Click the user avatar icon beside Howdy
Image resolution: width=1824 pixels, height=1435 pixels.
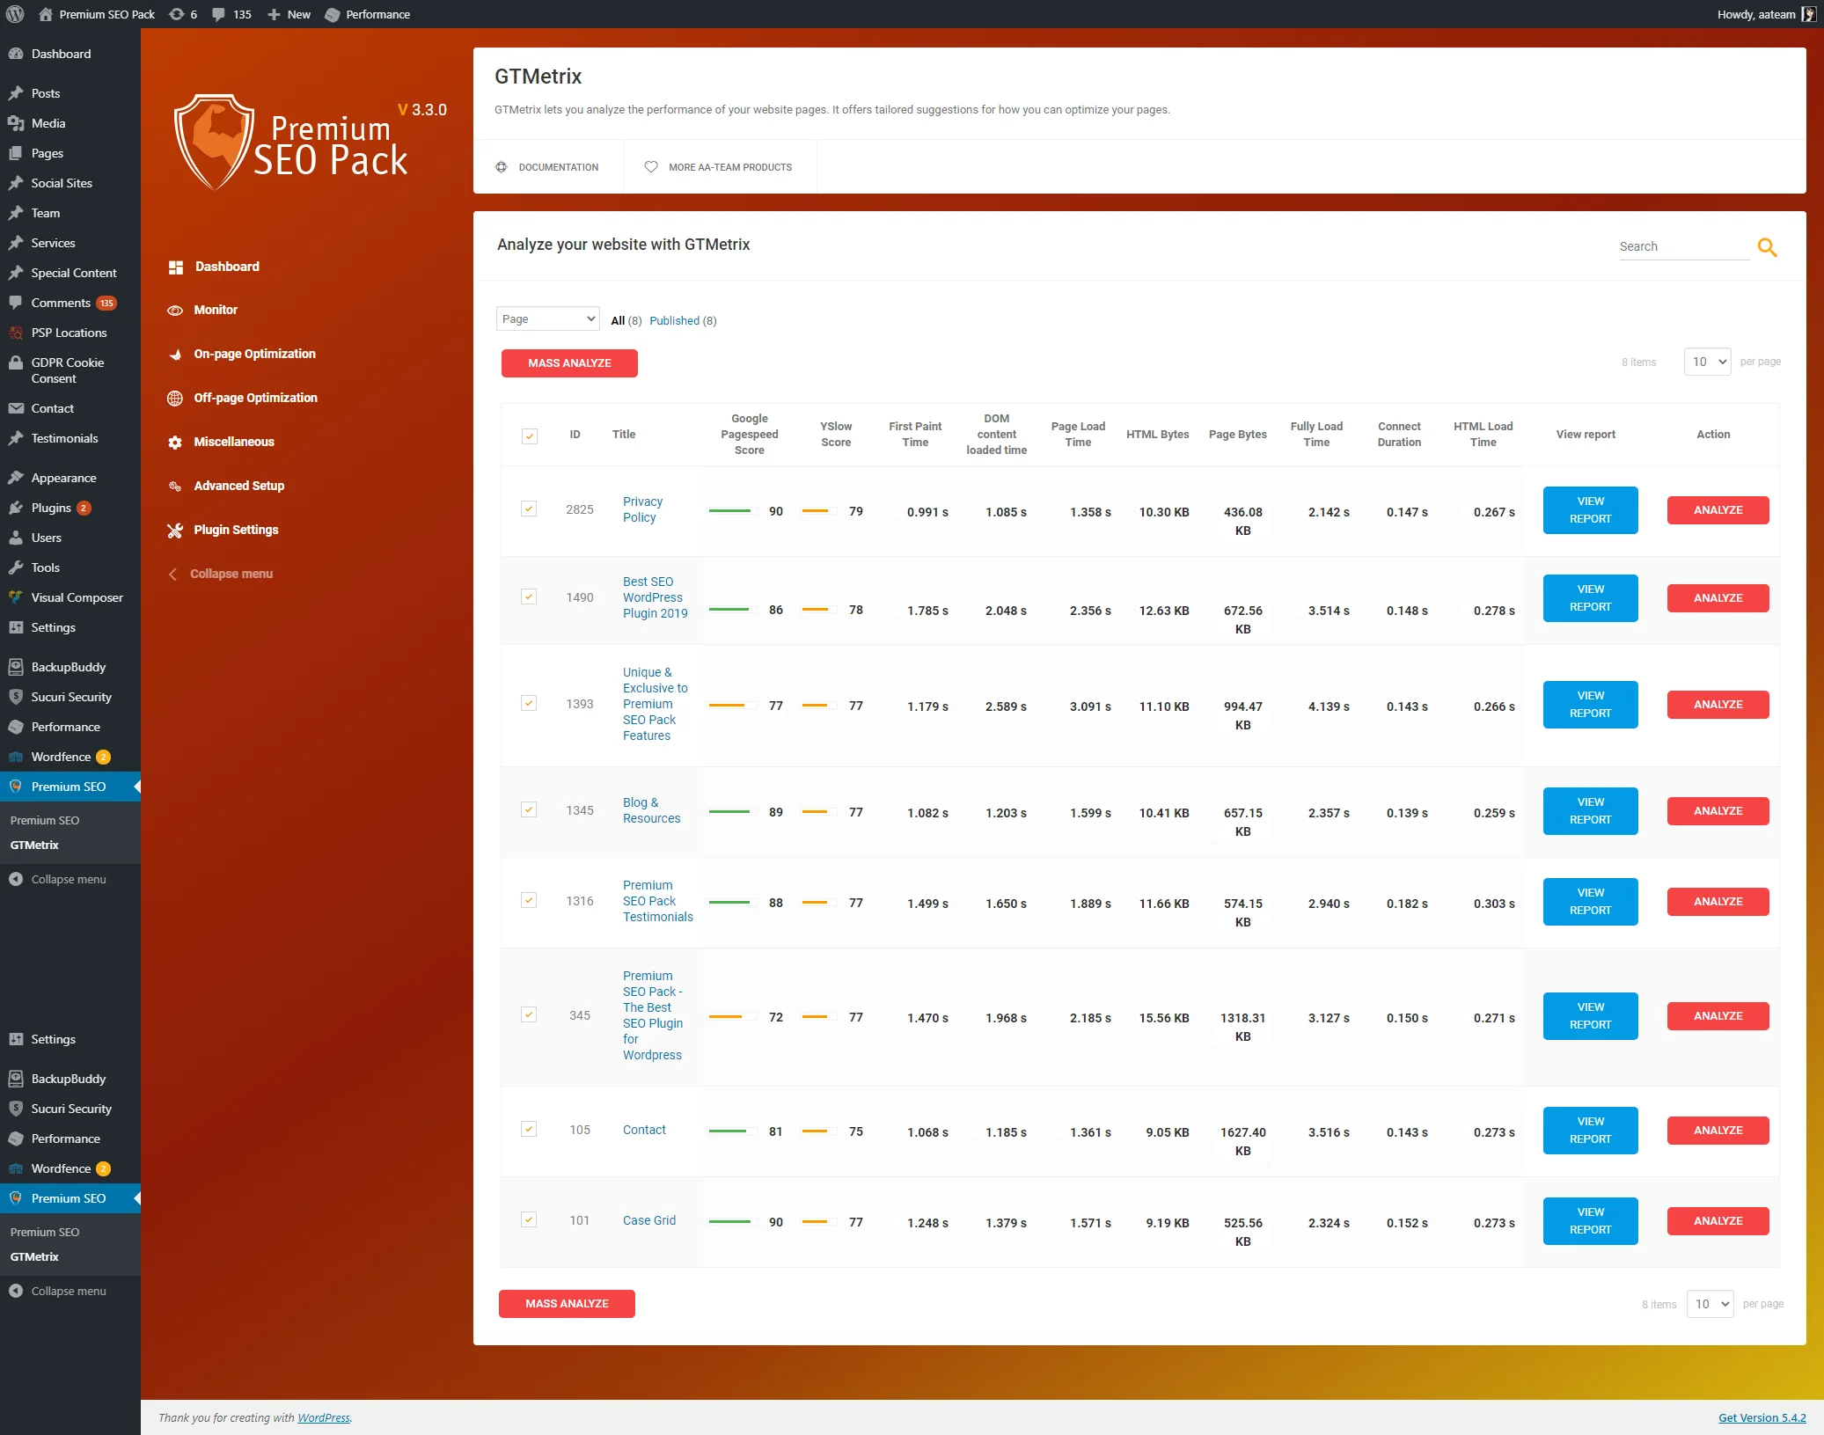1808,14
